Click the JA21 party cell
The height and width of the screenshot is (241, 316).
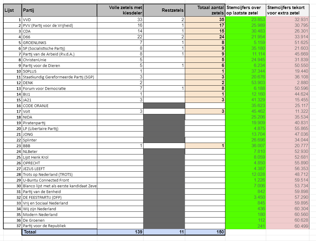[60, 100]
